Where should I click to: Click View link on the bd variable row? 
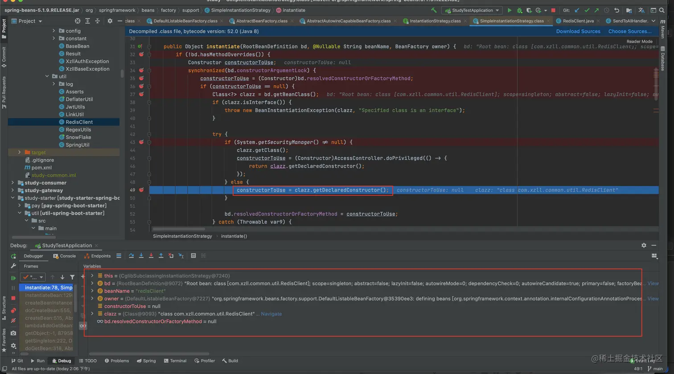pyautogui.click(x=653, y=283)
